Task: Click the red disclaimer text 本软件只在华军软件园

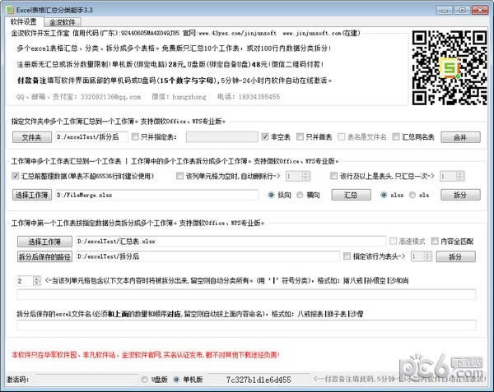Action: point(146,355)
